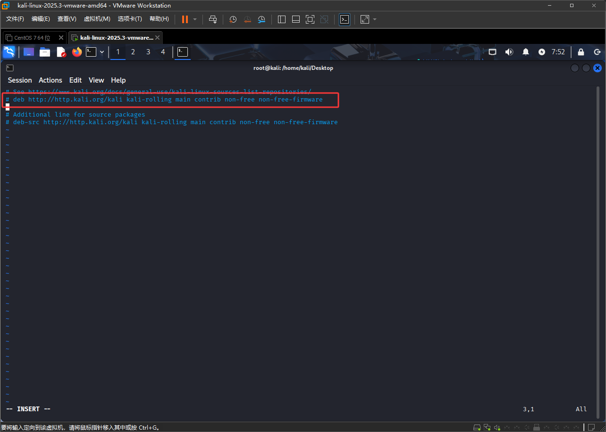Click the Unity mode toolbar icon
The width and height of the screenshot is (606, 432).
click(324, 19)
